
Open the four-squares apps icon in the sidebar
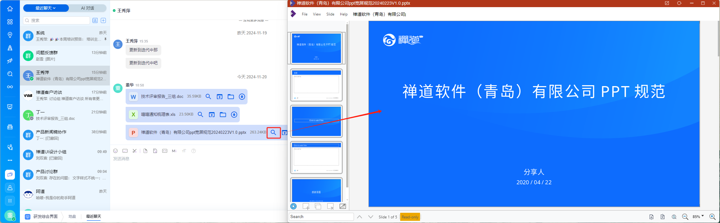pos(10,22)
